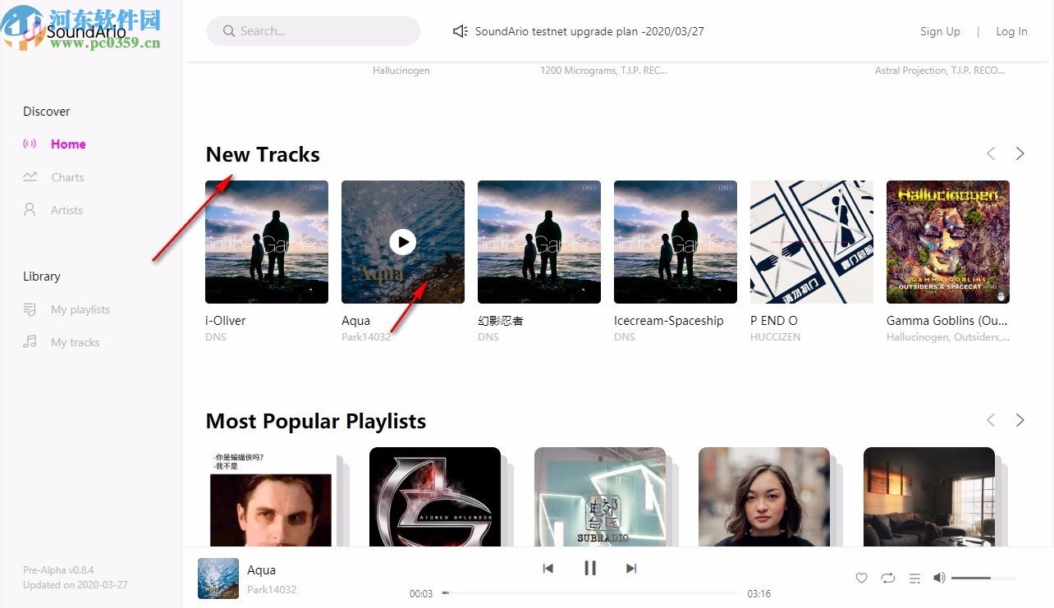Open Charts in the sidebar
Viewport: 1054px width, 608px height.
[x=67, y=177]
